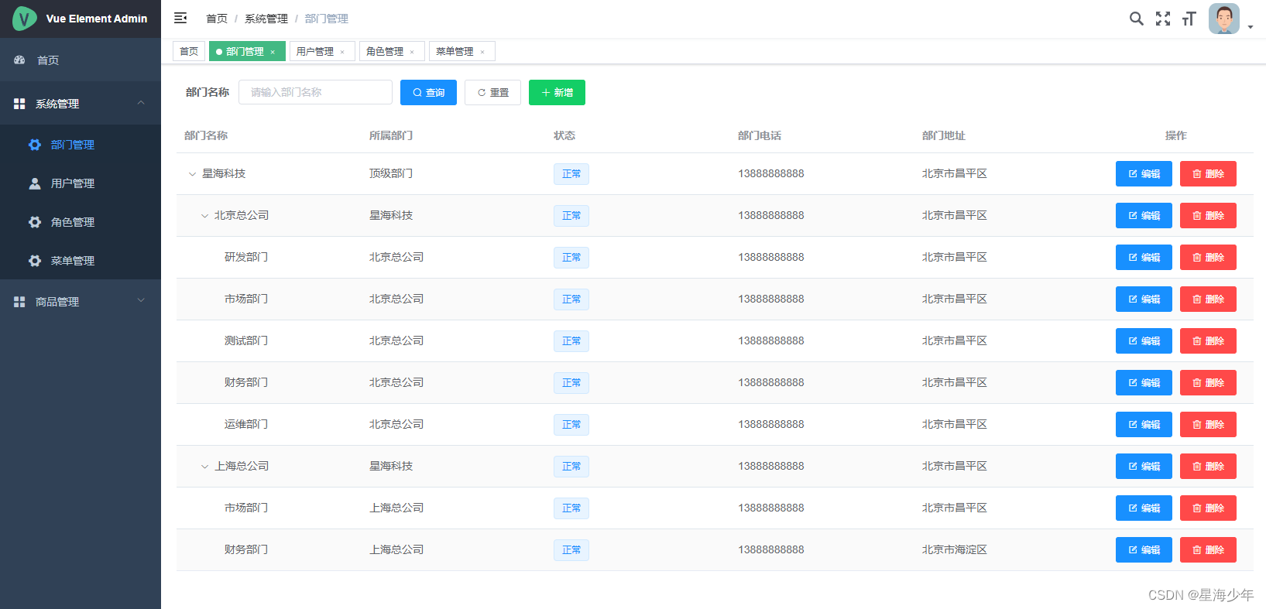The image size is (1266, 609).
Task: Close the 部门管理 tag tab
Action: click(x=273, y=52)
